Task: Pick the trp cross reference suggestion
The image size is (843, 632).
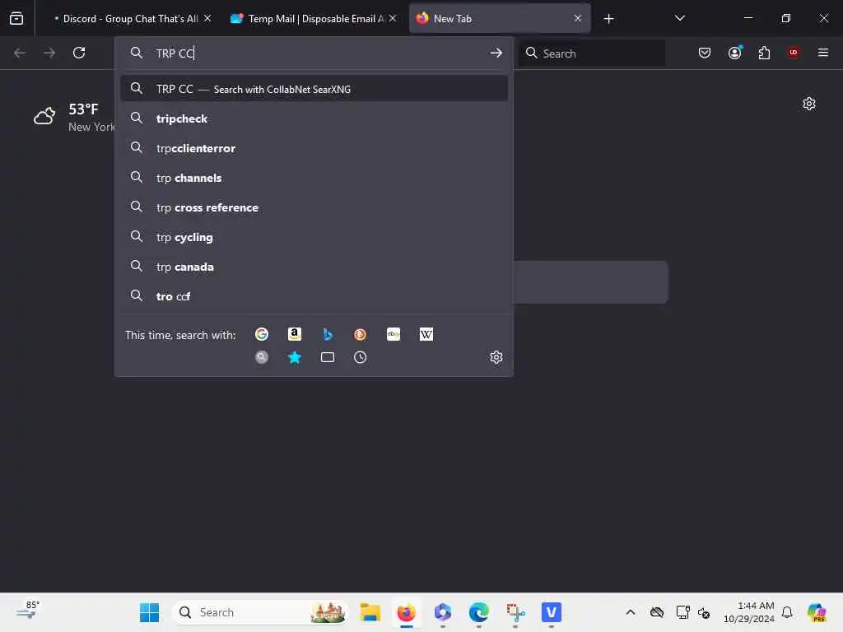Action: pyautogui.click(x=314, y=207)
